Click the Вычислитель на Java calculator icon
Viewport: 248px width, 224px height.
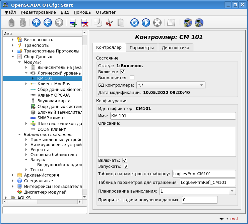(x=33, y=67)
